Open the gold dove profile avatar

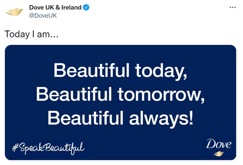(x=14, y=12)
